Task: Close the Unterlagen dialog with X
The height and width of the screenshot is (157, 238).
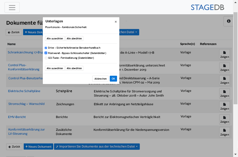Action: 116,22
